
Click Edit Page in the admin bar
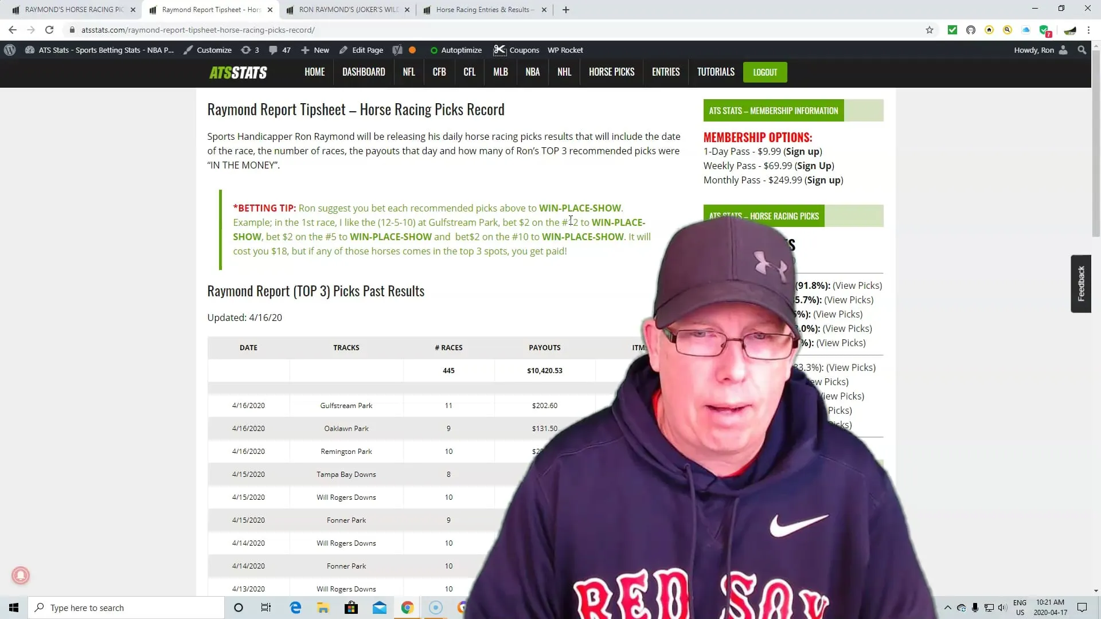[x=361, y=50]
